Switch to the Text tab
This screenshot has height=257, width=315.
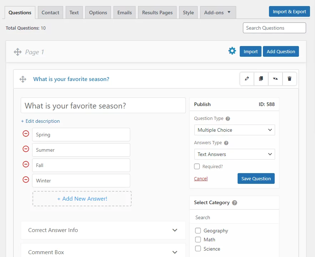74,12
